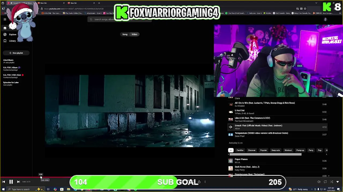Click the video player area

(x=130, y=111)
